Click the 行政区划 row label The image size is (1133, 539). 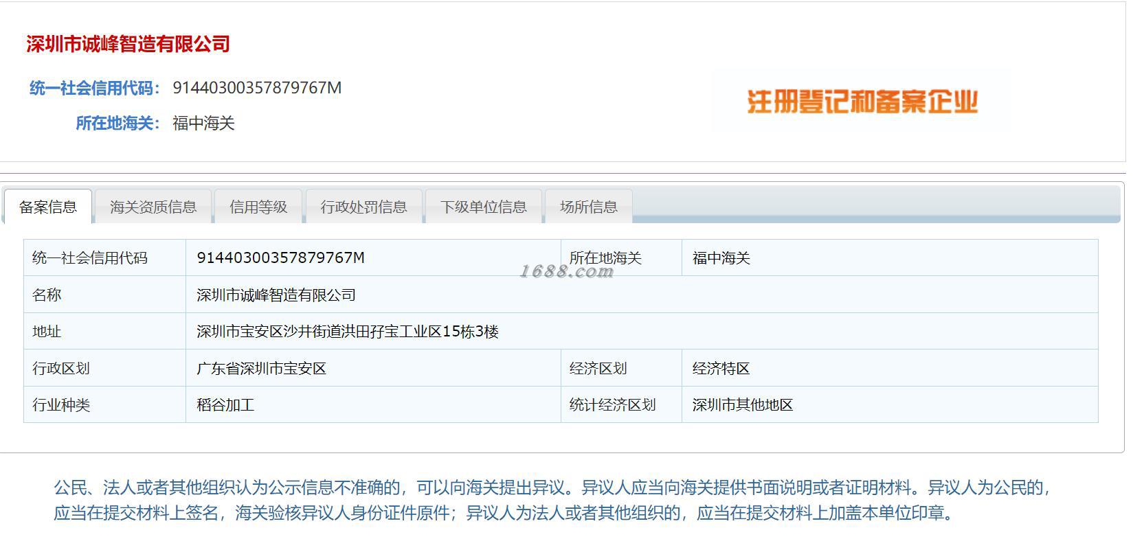104,368
